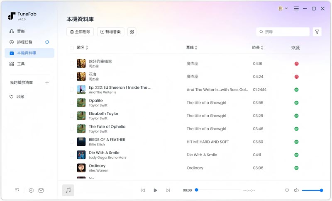Select 本機資料庫 in the sidebar
The image size is (332, 201).
click(29, 53)
